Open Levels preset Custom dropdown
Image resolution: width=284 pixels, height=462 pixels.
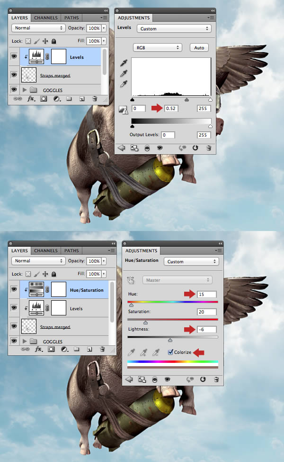[174, 28]
